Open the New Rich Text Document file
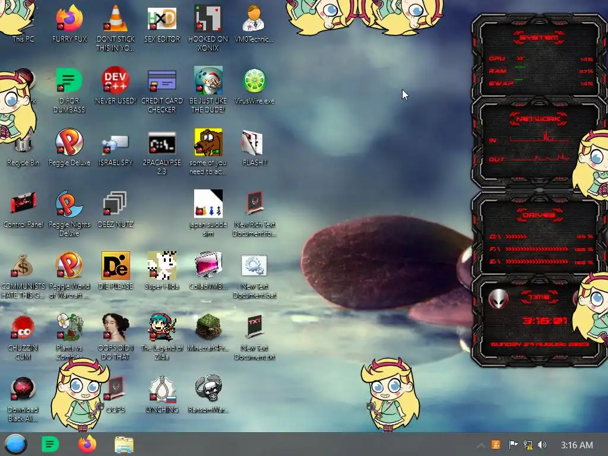This screenshot has height=456, width=608. pos(255,203)
